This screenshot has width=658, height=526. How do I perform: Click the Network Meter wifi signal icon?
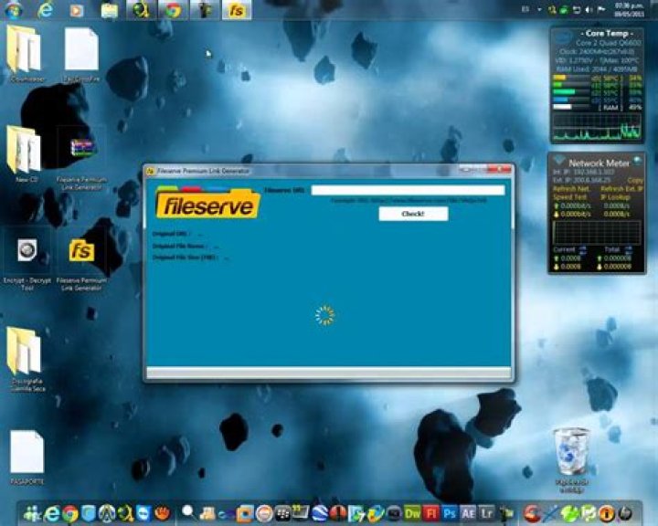pos(558,160)
